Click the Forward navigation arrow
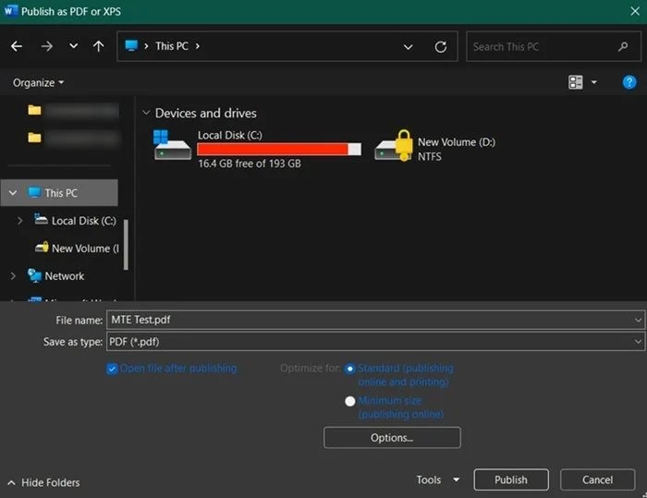Image resolution: width=647 pixels, height=498 pixels. pos(46,46)
